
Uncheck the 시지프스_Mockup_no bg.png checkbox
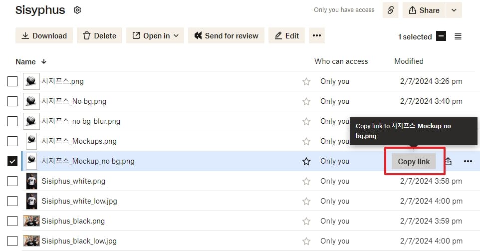tap(12, 161)
